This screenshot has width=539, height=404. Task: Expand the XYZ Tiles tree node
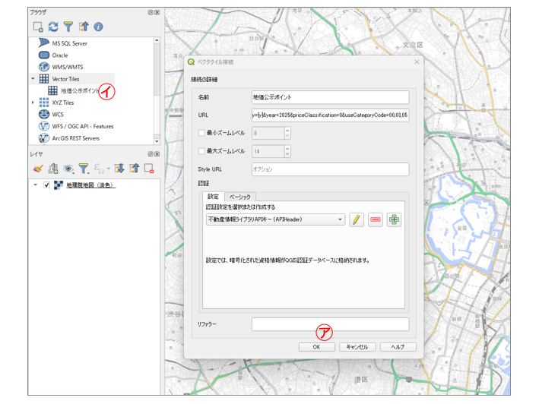coord(33,103)
